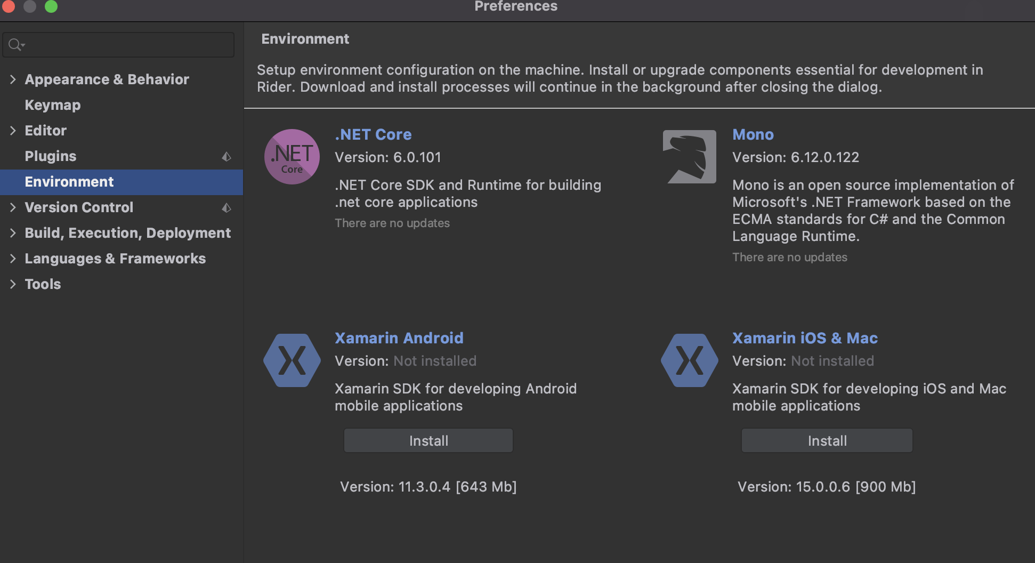The width and height of the screenshot is (1035, 563).
Task: Select Languages & Frameworks item
Action: [x=115, y=259]
